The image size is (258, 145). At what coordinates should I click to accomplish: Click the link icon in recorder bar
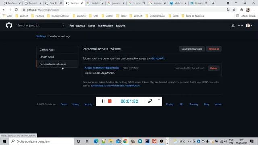pyautogui.click(x=150, y=101)
